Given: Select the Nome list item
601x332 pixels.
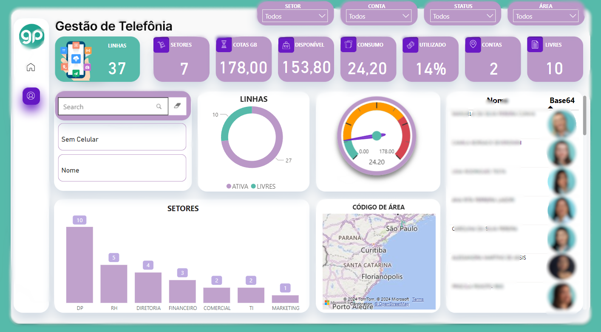Looking at the screenshot, I should [122, 170].
